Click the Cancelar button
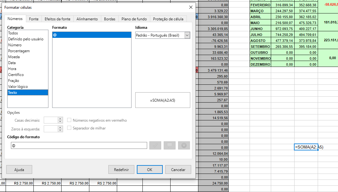 click(x=178, y=169)
